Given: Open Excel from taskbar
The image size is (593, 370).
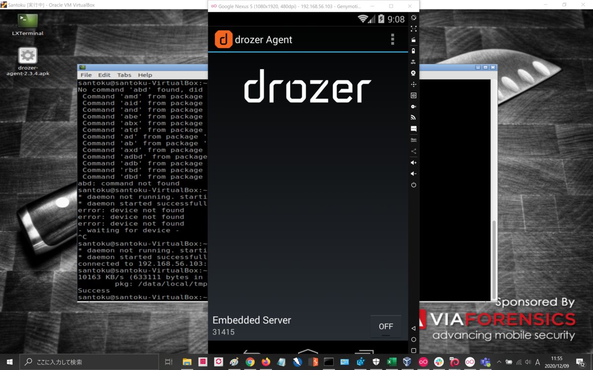Looking at the screenshot, I should [x=391, y=362].
